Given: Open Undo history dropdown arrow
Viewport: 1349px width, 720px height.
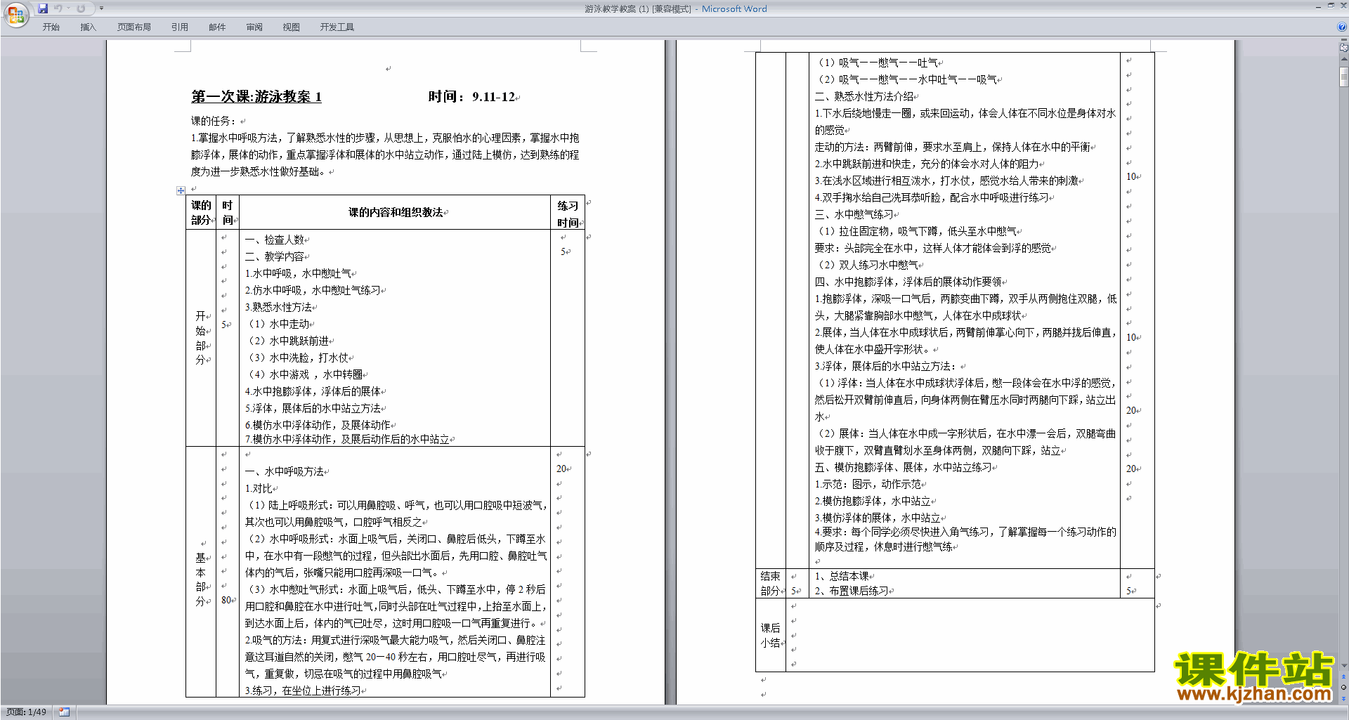Looking at the screenshot, I should coord(68,8).
